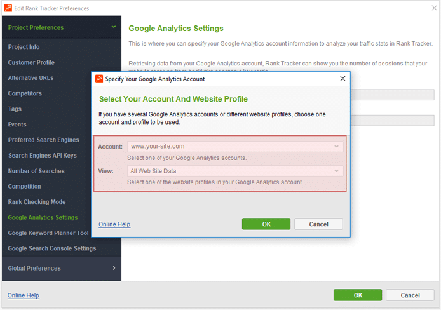Viewport: 441px width, 310px height.
Task: Close the Edit Rank Tracker Preferences window
Action: point(434,8)
